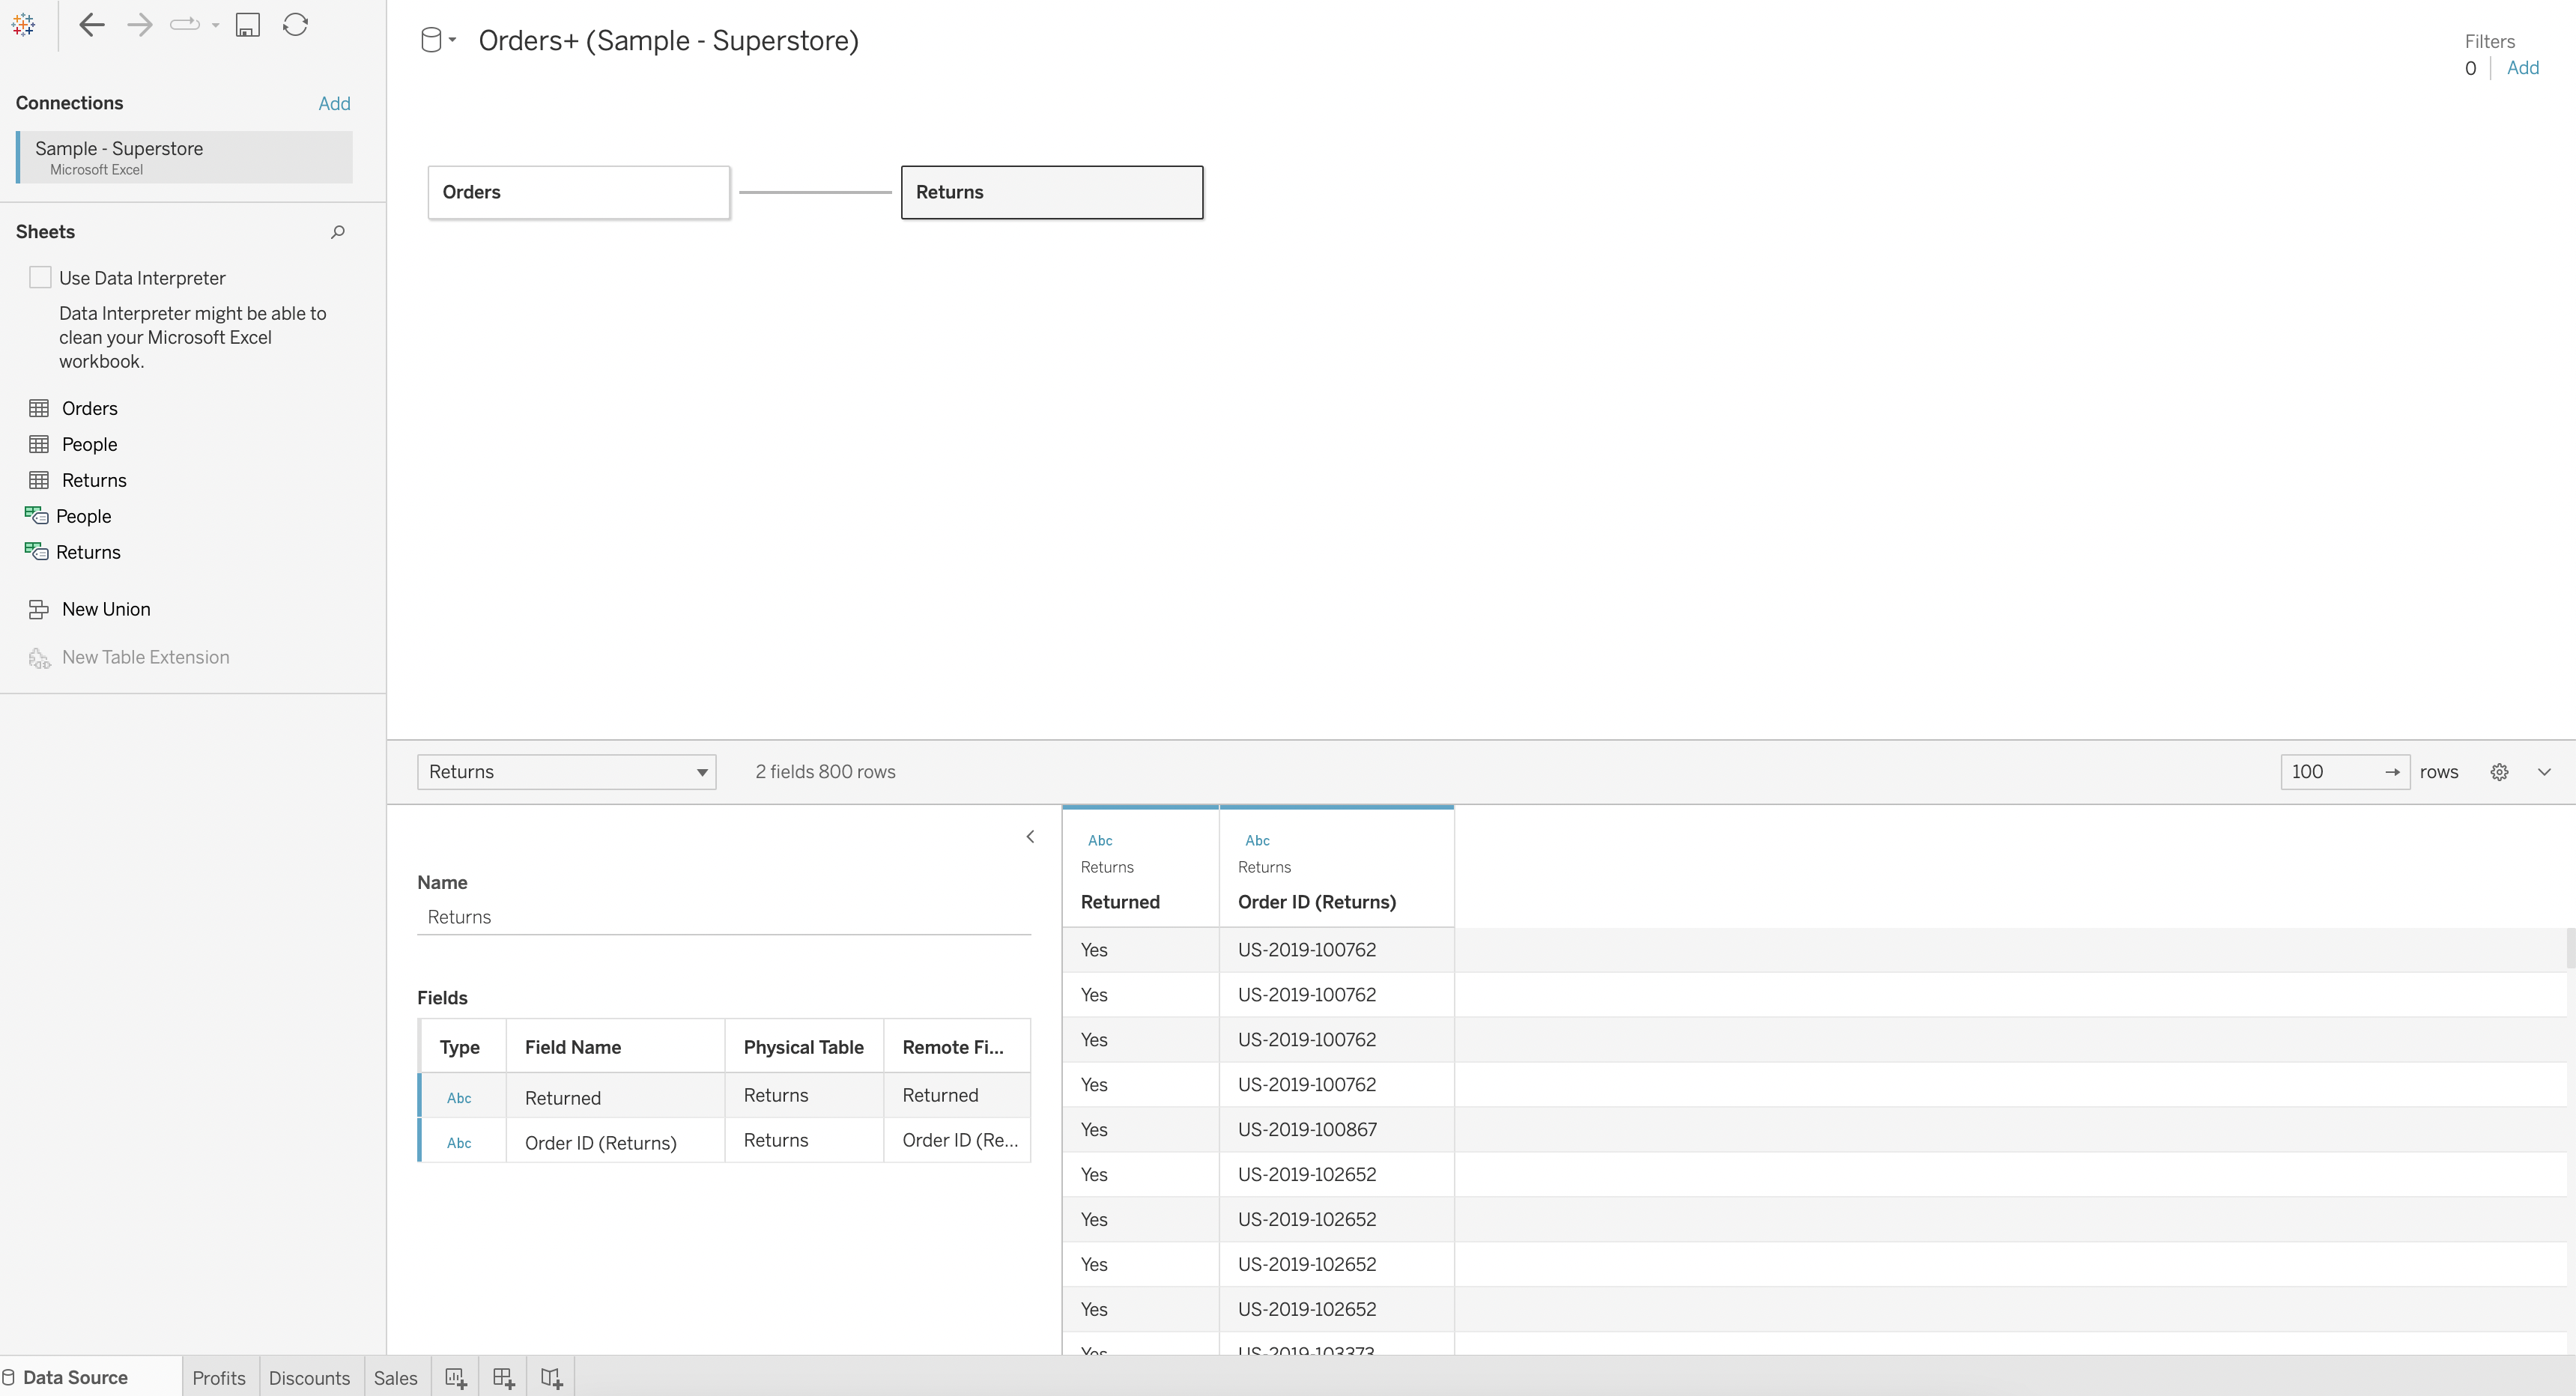Click Add next to Connections
2576x1396 pixels.
click(x=334, y=103)
